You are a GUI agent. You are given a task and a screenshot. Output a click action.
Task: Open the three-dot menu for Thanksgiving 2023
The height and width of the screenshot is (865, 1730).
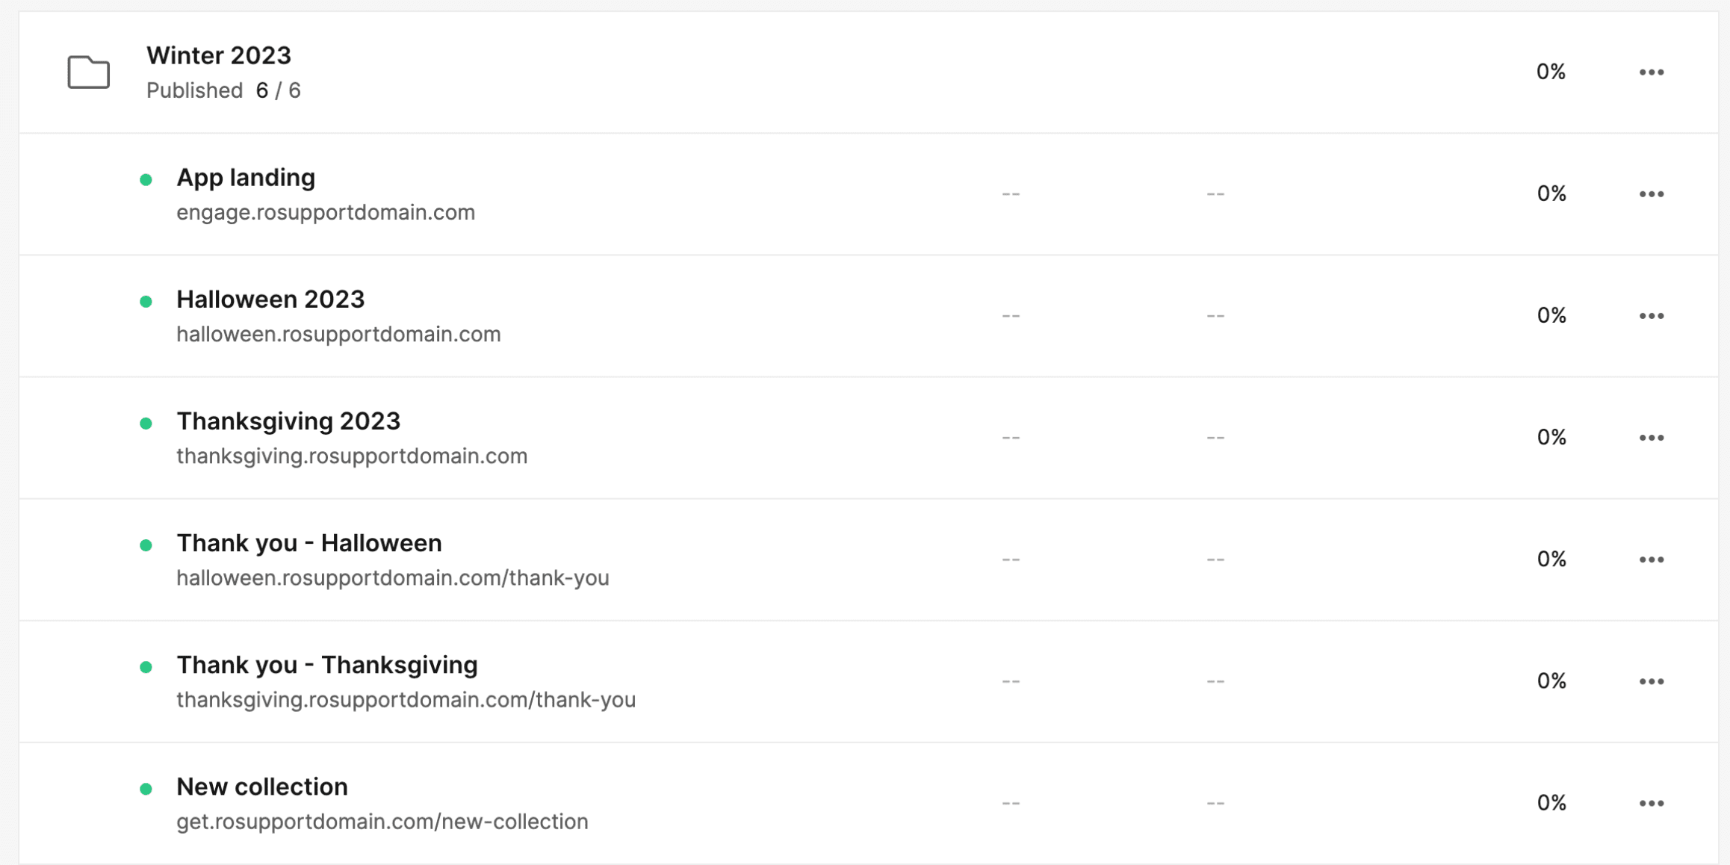point(1651,438)
